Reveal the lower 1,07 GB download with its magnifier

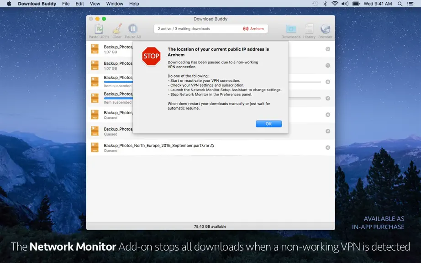[327, 65]
